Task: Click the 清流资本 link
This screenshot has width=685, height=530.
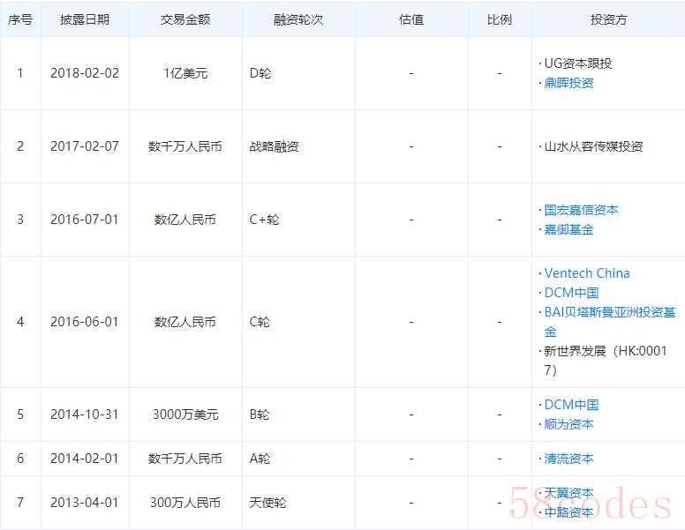Action: coord(568,459)
